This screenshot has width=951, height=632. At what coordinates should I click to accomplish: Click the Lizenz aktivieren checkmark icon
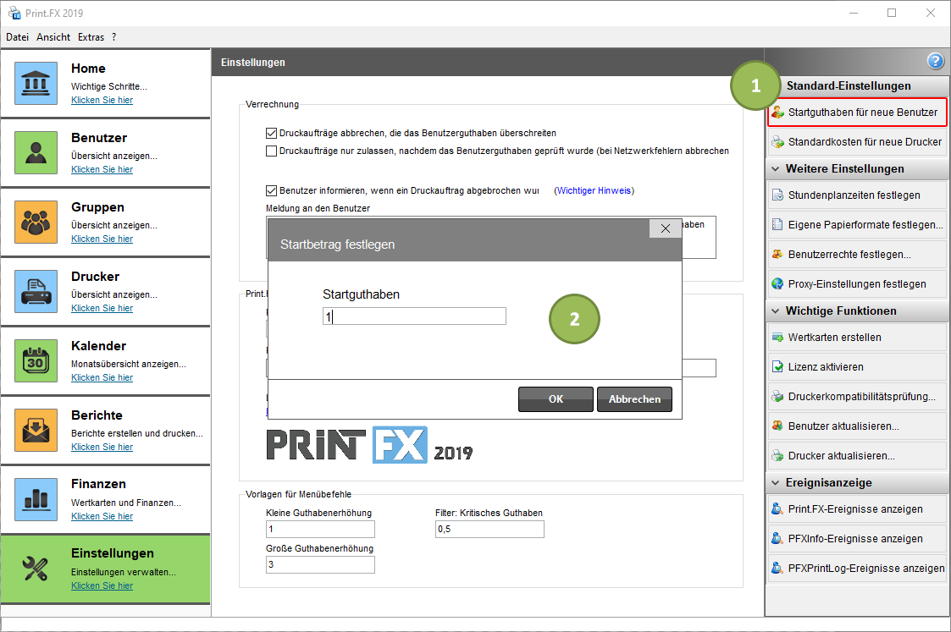(x=777, y=366)
